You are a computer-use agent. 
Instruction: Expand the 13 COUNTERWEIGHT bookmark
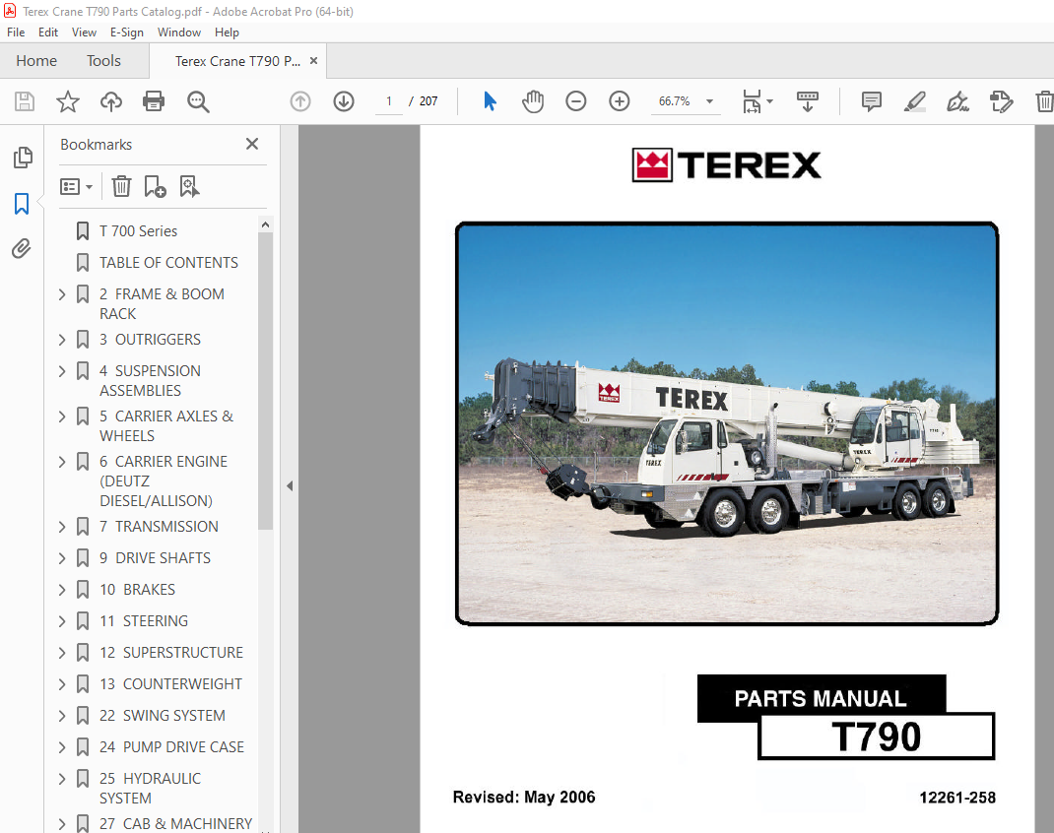(62, 684)
